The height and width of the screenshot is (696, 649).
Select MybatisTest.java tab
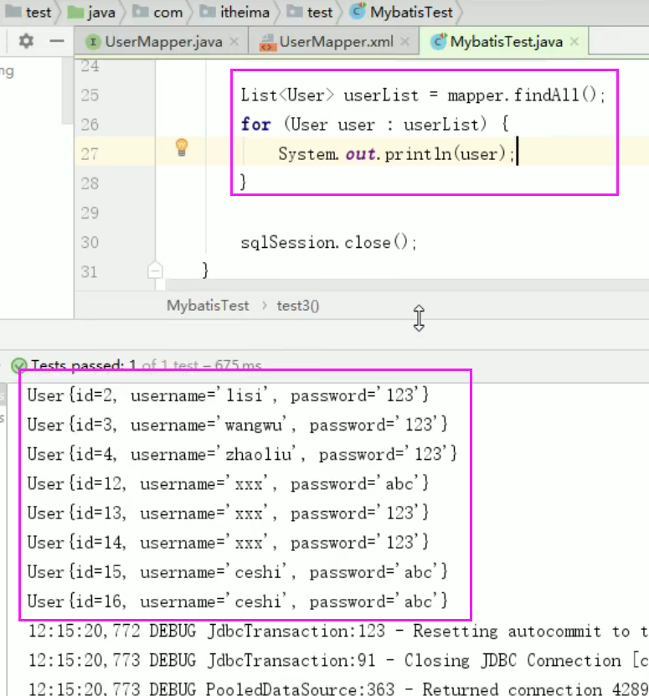click(x=506, y=42)
